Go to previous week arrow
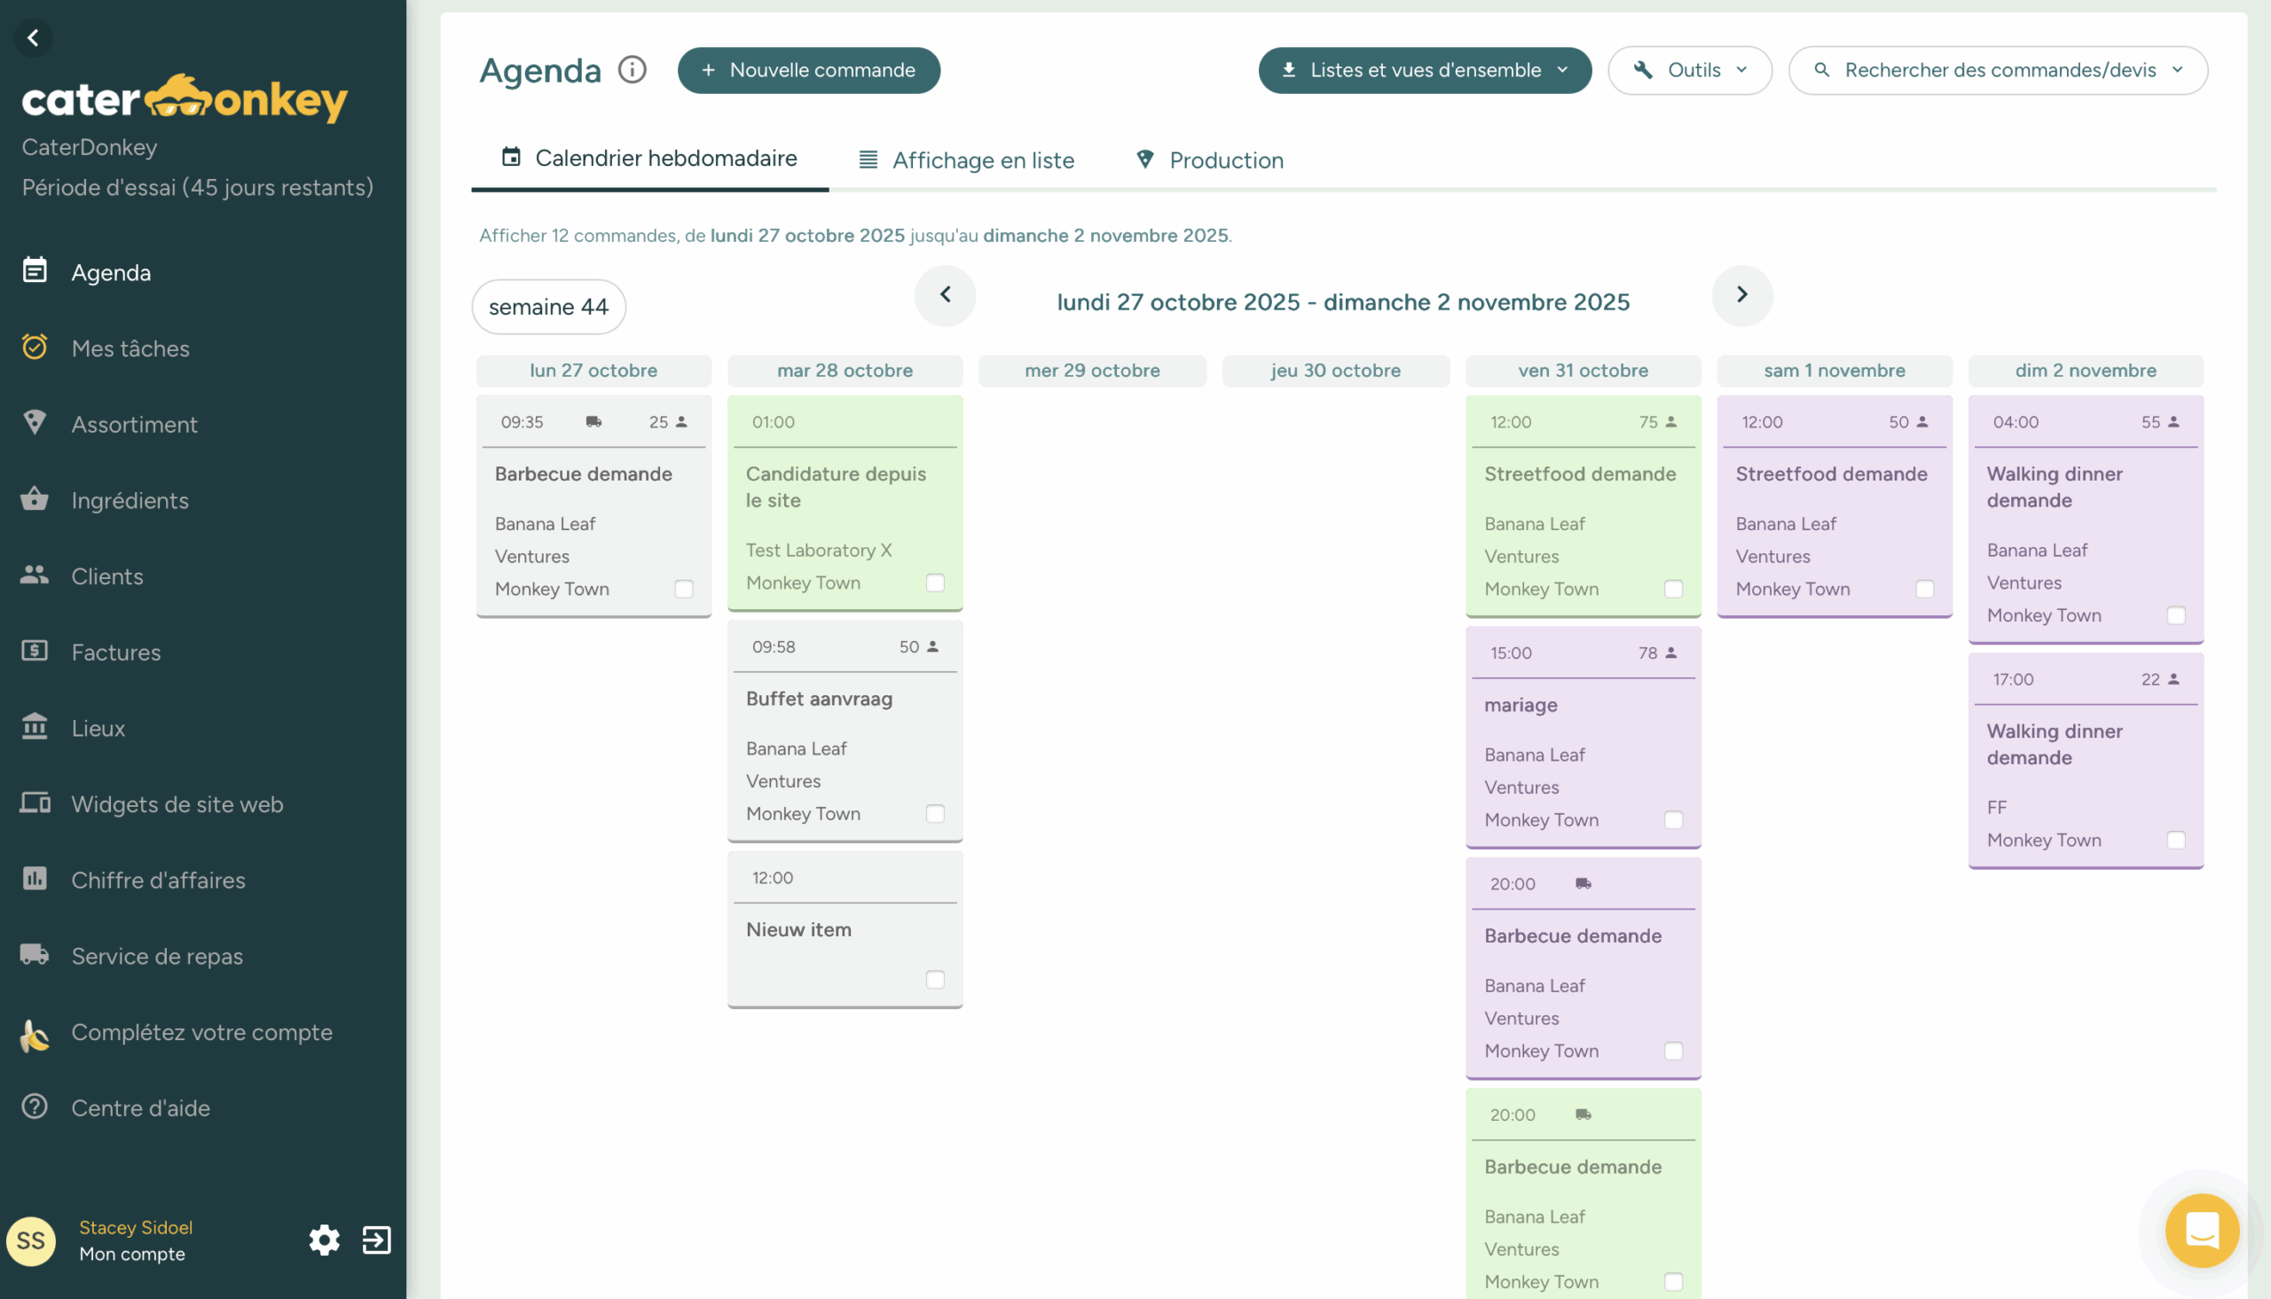Image resolution: width=2271 pixels, height=1299 pixels. pyautogui.click(x=945, y=294)
